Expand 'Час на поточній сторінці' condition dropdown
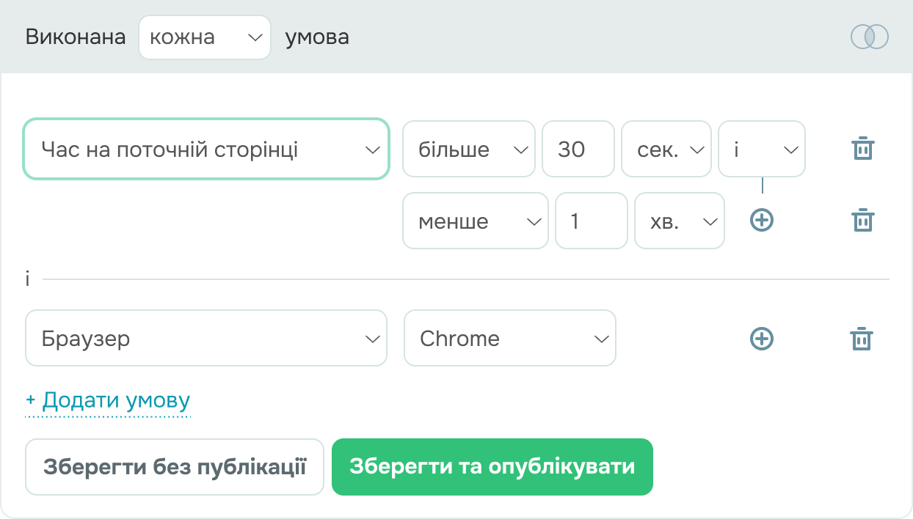 [x=206, y=150]
